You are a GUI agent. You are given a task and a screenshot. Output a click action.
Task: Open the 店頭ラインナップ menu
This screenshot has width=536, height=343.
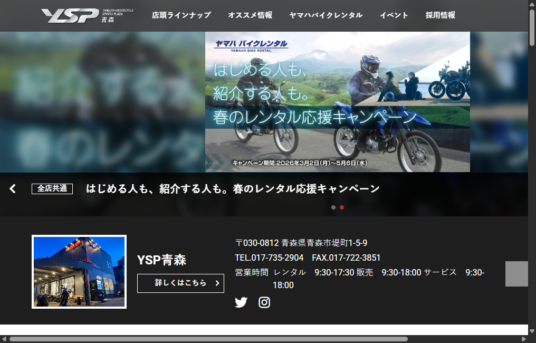tap(181, 15)
